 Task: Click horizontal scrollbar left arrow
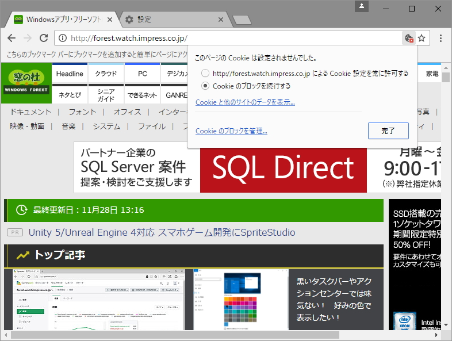click(6, 335)
